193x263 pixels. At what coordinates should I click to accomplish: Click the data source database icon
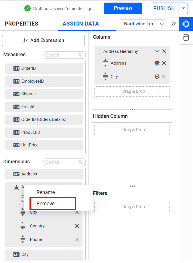tap(186, 38)
